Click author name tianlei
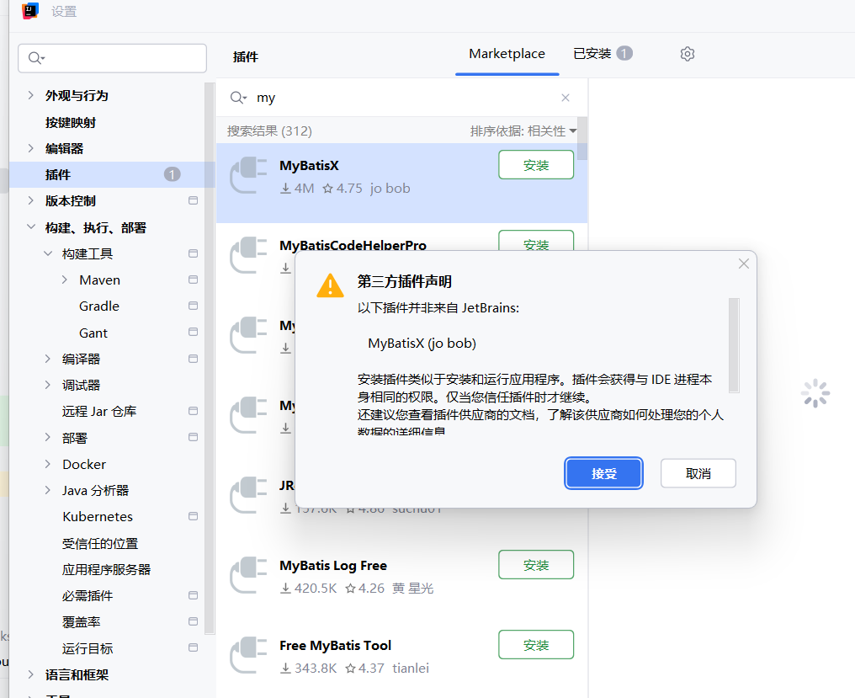 (411, 668)
